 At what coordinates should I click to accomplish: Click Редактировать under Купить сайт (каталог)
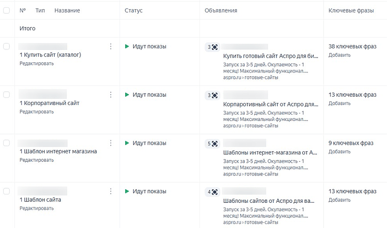[x=37, y=63]
